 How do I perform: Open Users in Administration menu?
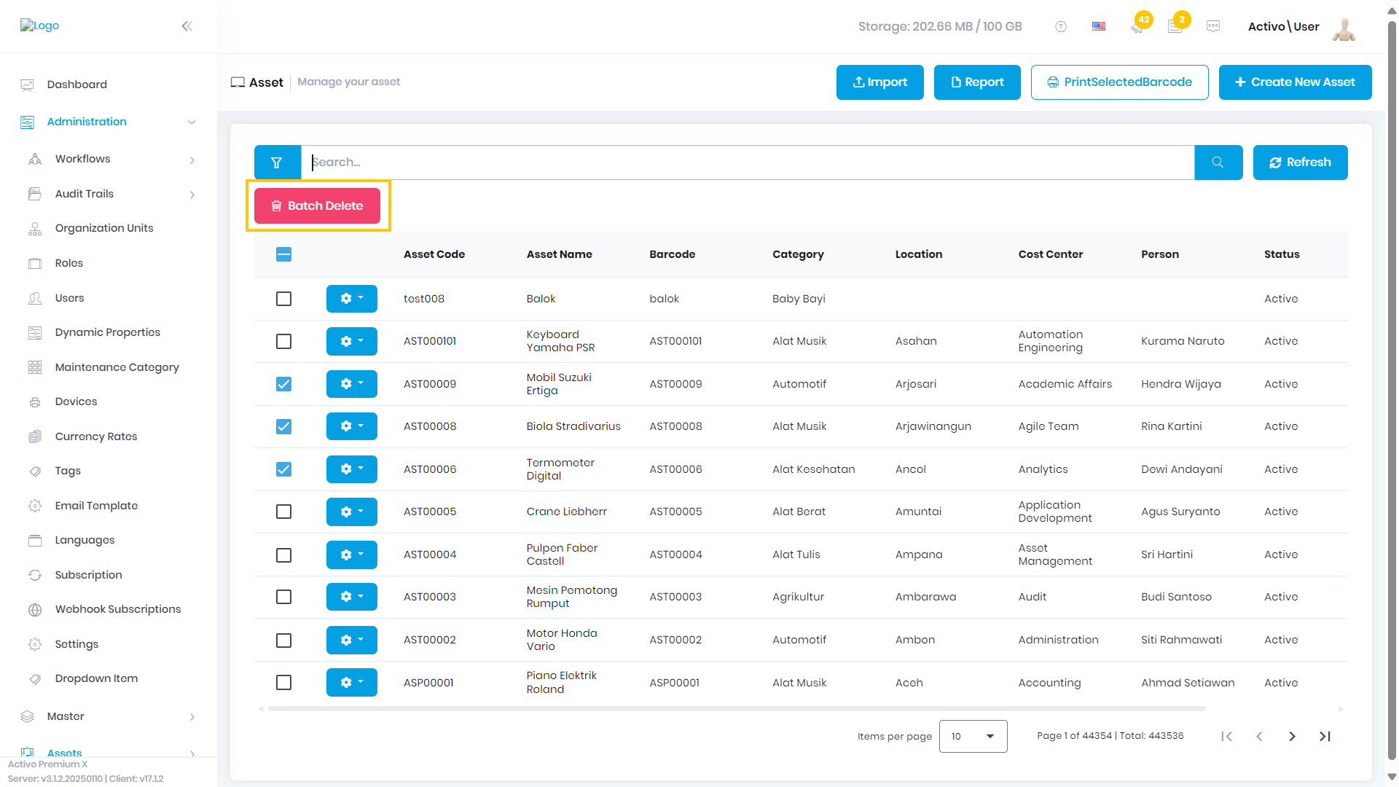pos(70,298)
